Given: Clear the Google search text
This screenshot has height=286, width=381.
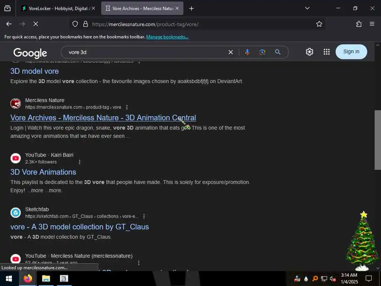Looking at the screenshot, I should pyautogui.click(x=231, y=52).
